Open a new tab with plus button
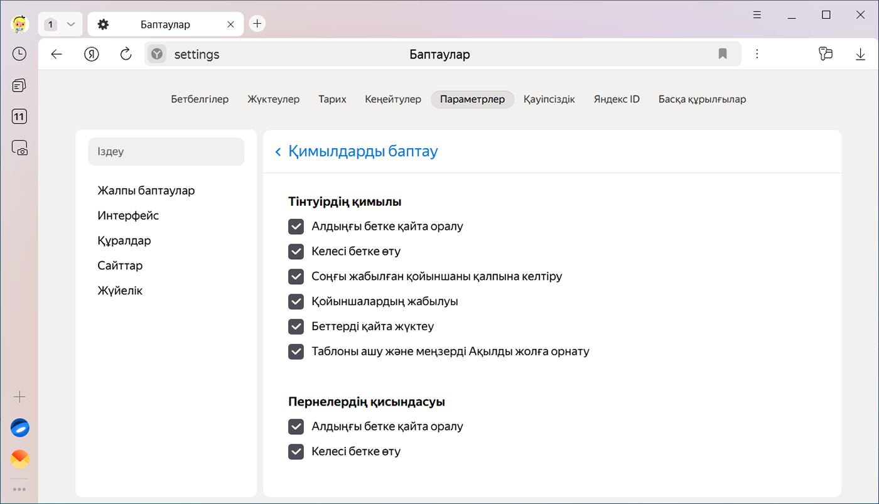 click(x=257, y=24)
